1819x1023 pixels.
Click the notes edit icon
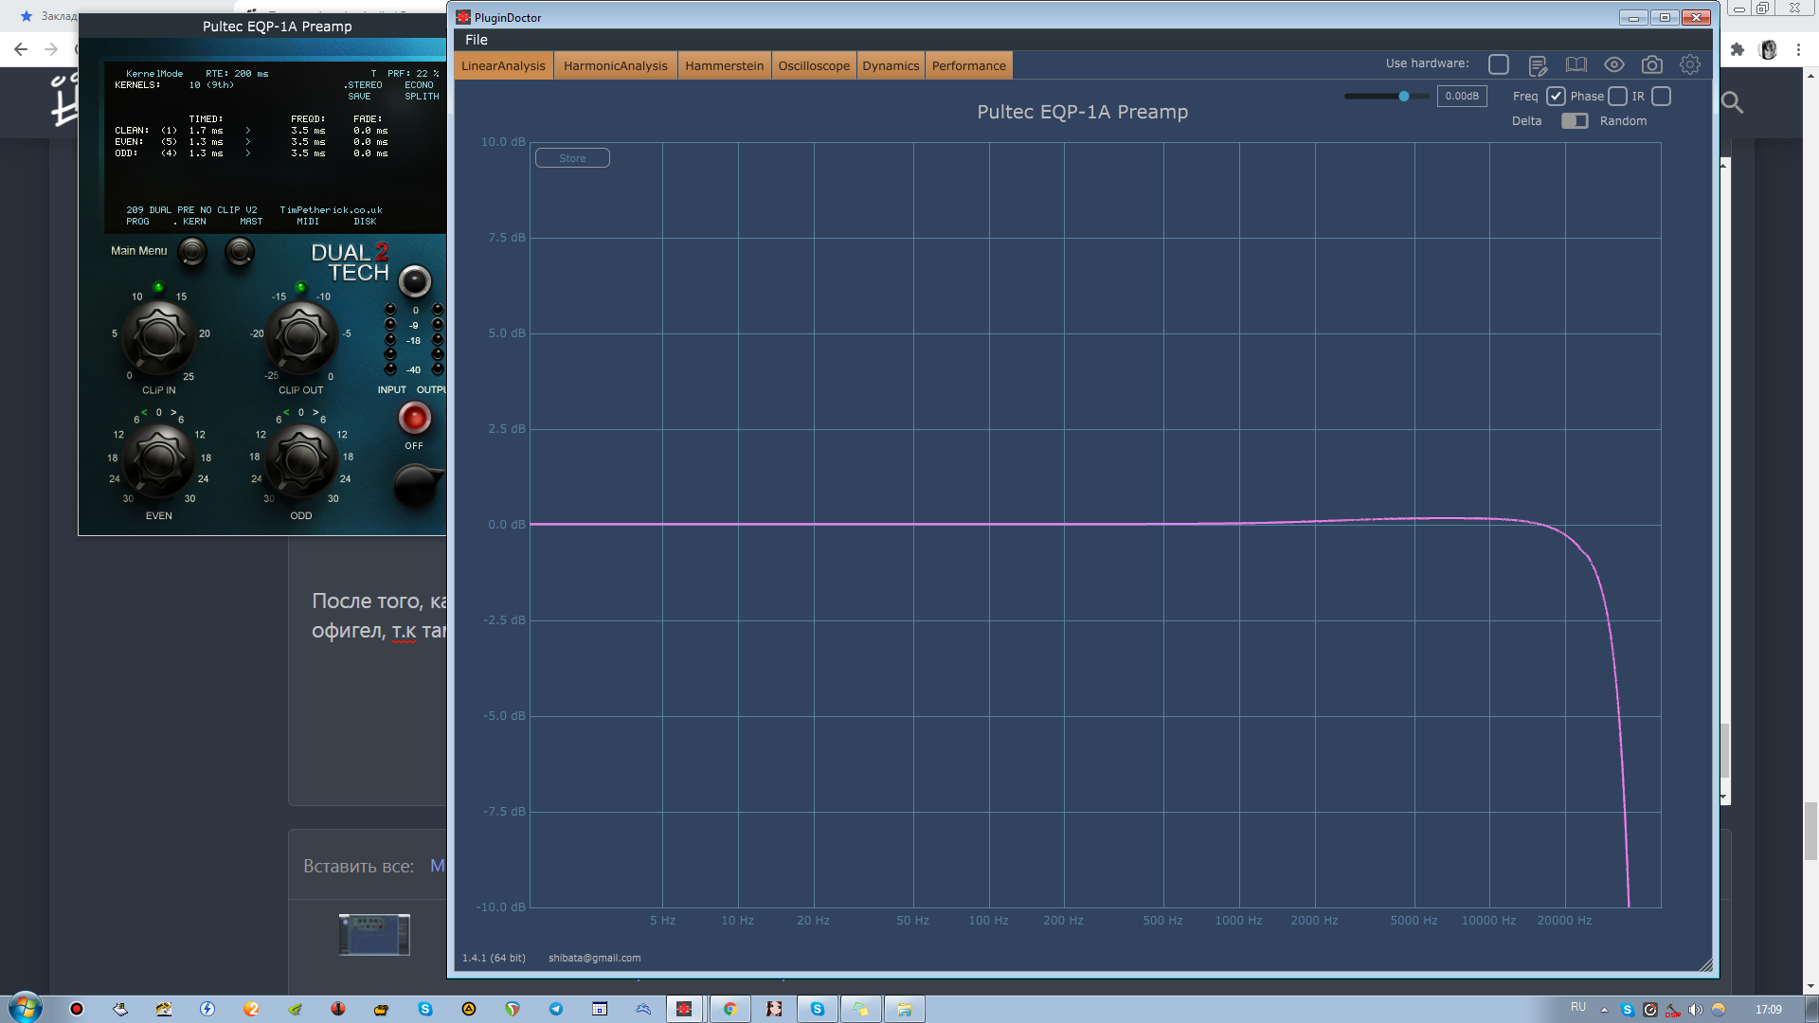(1538, 64)
